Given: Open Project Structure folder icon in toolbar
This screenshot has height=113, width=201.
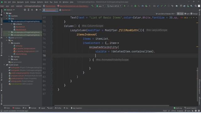Looking at the screenshot, I should pyautogui.click(x=177, y=6).
